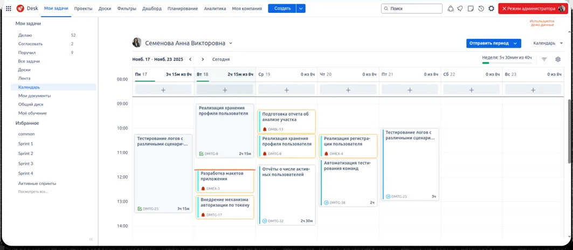This screenshot has width=573, height=250.
Task: Click the calendar filter icon
Action: point(544,59)
